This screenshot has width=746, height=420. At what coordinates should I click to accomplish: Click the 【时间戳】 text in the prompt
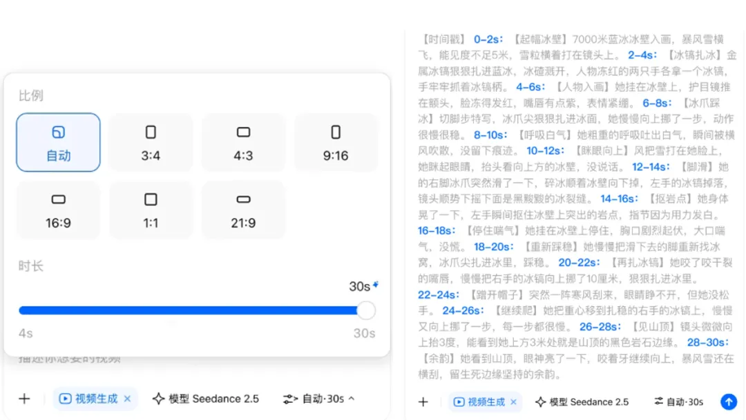(443, 39)
